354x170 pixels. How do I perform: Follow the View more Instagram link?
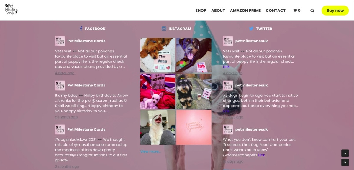[150, 151]
